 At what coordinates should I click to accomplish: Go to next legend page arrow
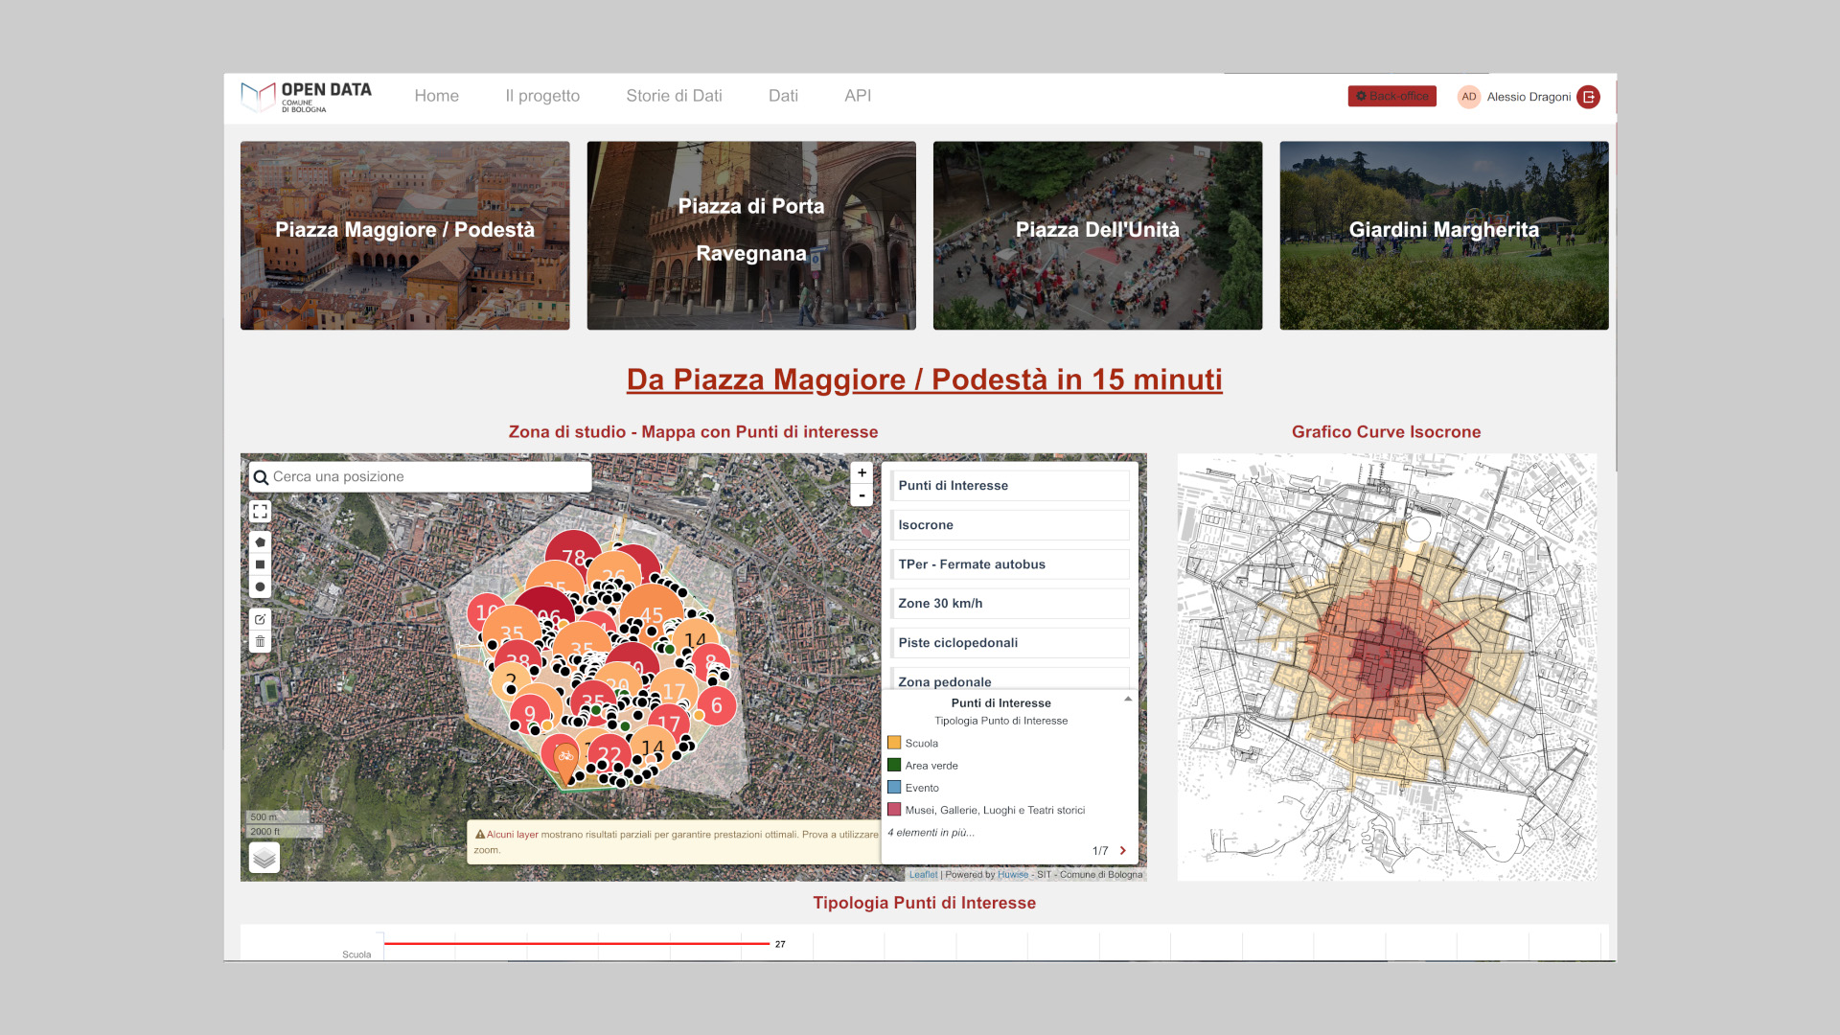click(1123, 850)
